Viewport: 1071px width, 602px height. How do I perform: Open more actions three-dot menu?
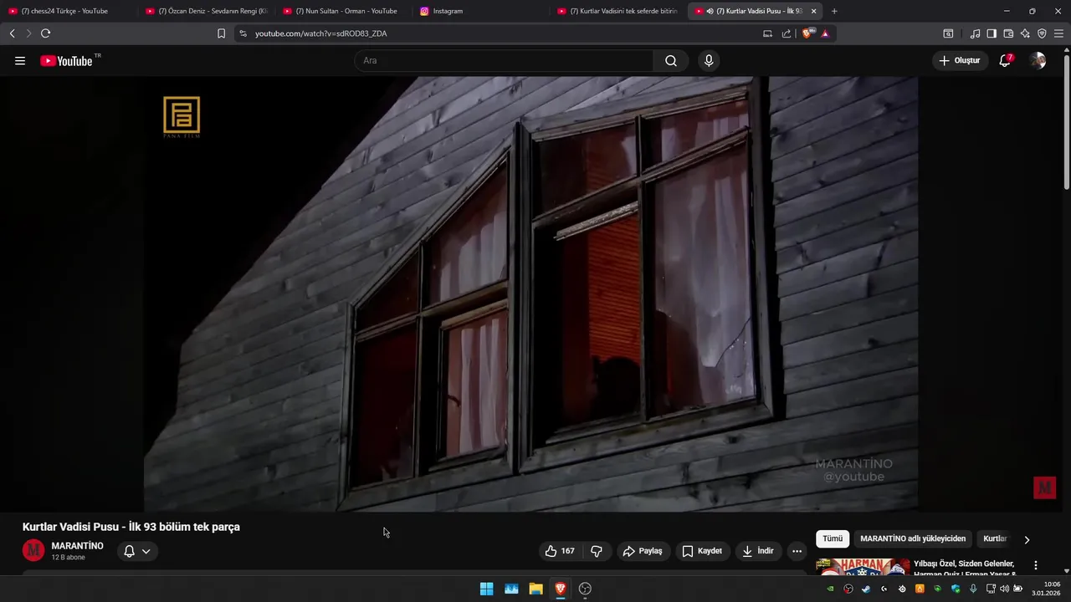[797, 551]
